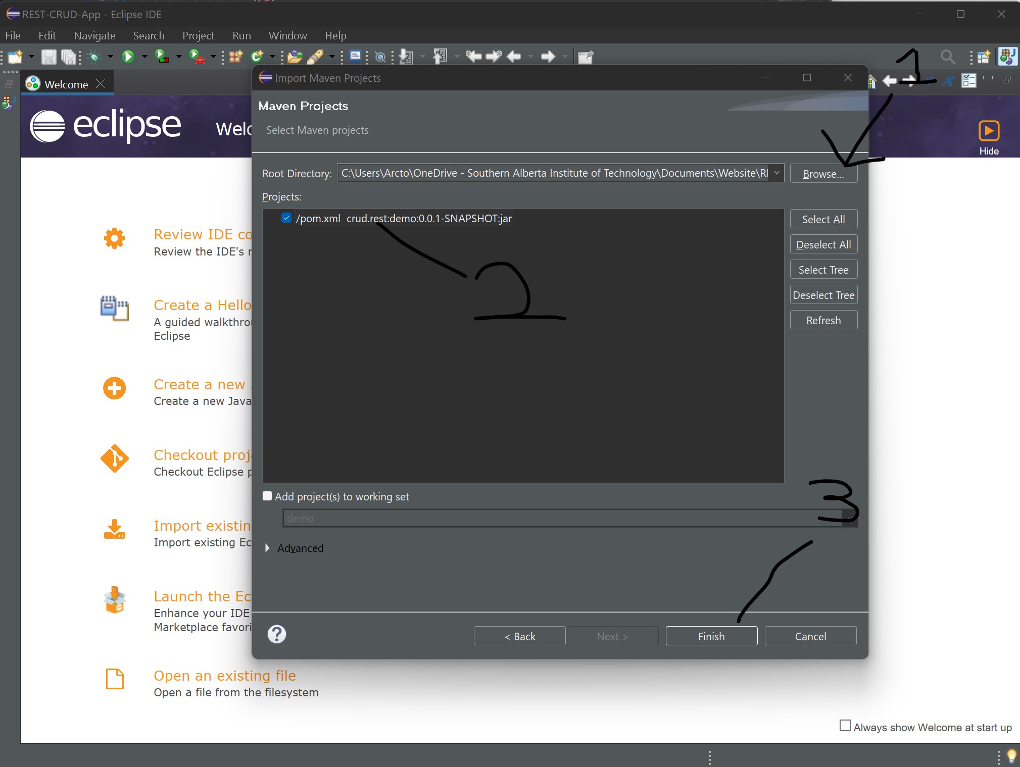The image size is (1020, 767).
Task: Click the Next Edit Location icon
Action: pos(494,57)
